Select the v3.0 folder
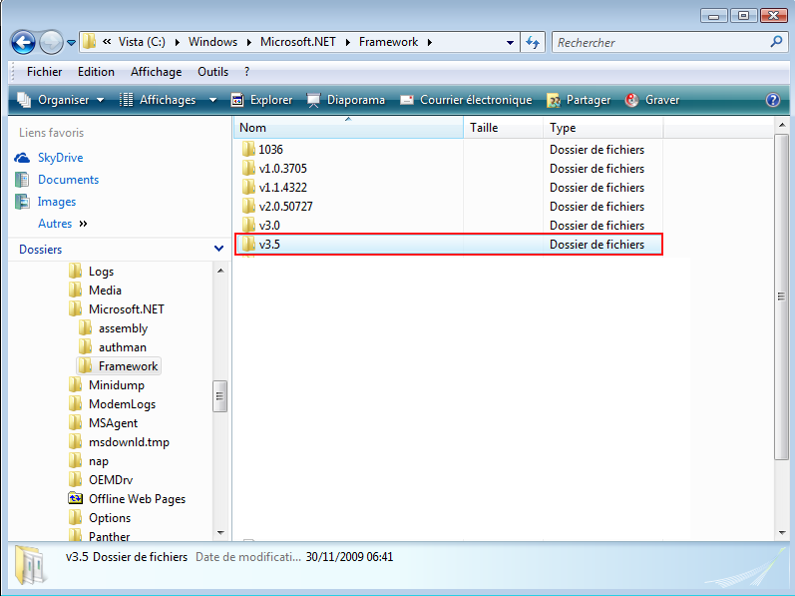 (x=261, y=226)
